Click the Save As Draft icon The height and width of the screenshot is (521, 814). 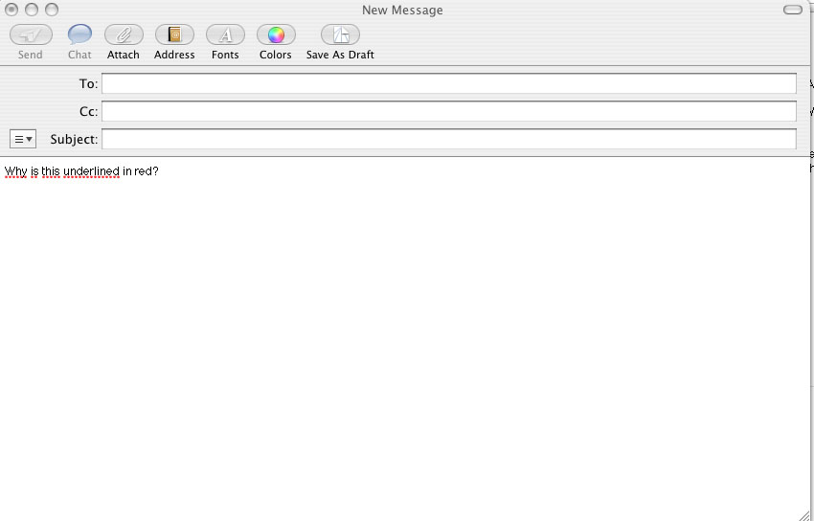(x=340, y=34)
